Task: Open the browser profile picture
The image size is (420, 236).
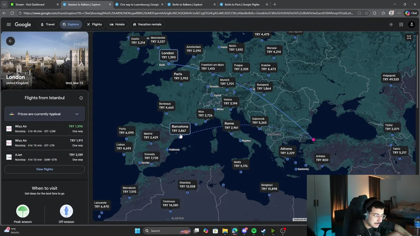Action: pyautogui.click(x=391, y=13)
